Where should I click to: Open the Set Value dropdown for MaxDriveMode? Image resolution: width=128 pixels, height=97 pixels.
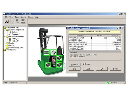(105, 38)
